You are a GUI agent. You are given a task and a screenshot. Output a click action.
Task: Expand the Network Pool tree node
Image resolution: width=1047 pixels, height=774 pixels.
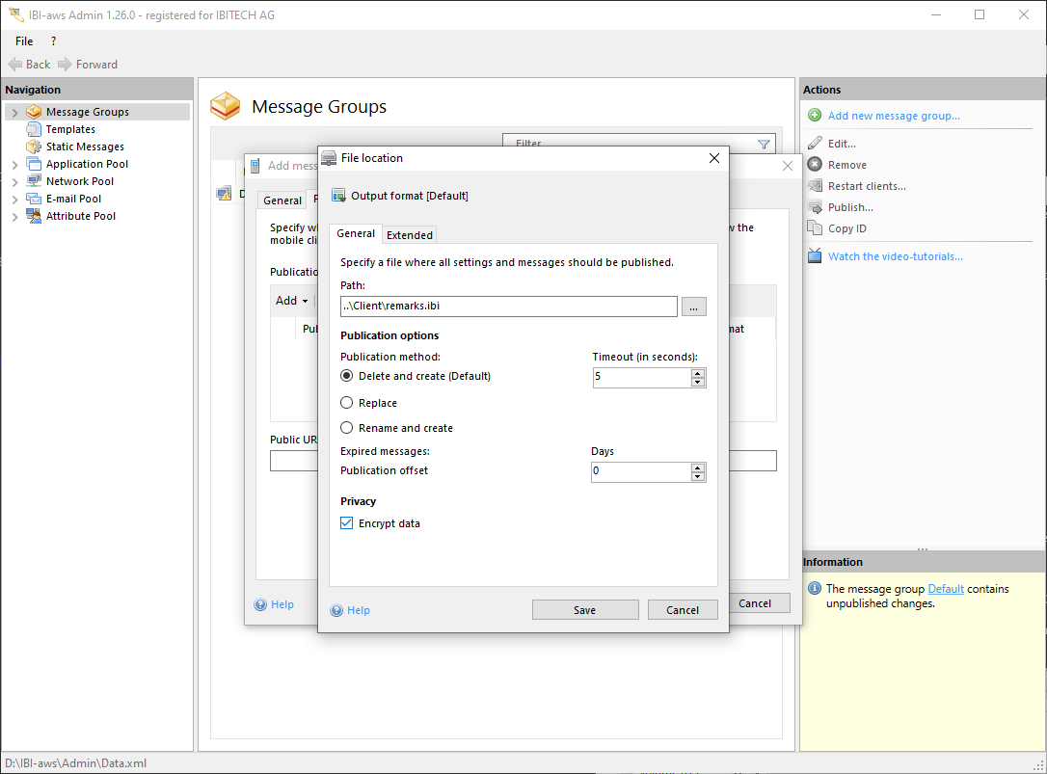14,182
